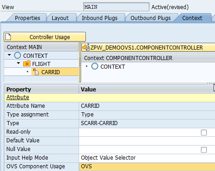Select CONTEXT in the Context MAIN tree
The height and width of the screenshot is (171, 215).
(35, 56)
